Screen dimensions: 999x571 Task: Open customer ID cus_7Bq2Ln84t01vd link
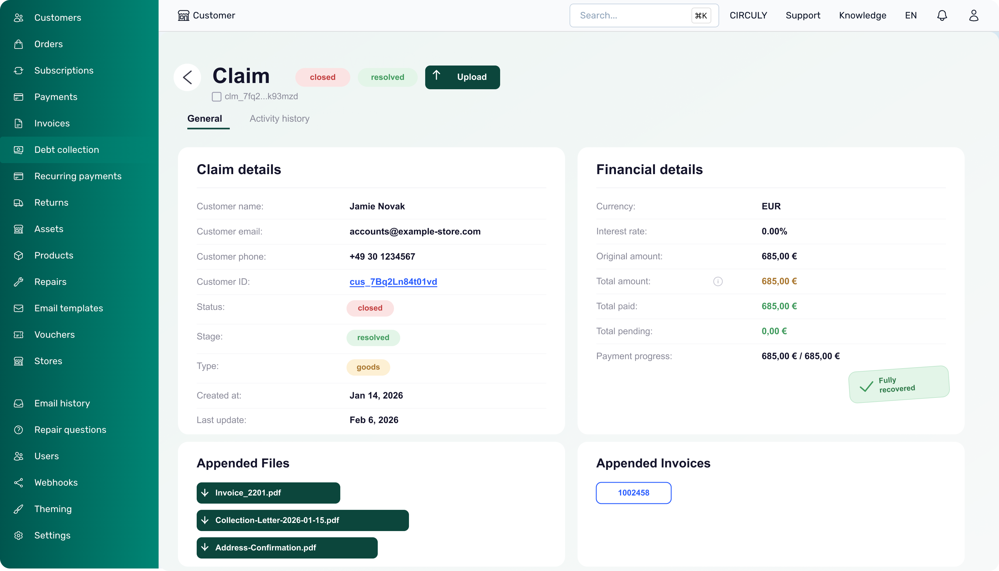(x=393, y=281)
